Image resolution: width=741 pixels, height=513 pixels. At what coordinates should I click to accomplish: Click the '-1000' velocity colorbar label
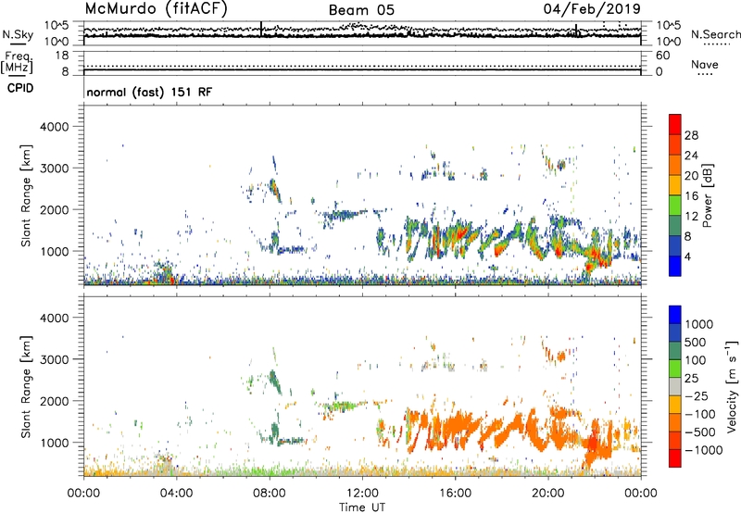(703, 450)
